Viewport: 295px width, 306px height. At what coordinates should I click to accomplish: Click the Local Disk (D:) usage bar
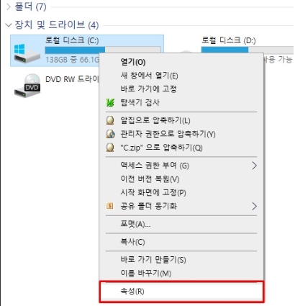248,50
